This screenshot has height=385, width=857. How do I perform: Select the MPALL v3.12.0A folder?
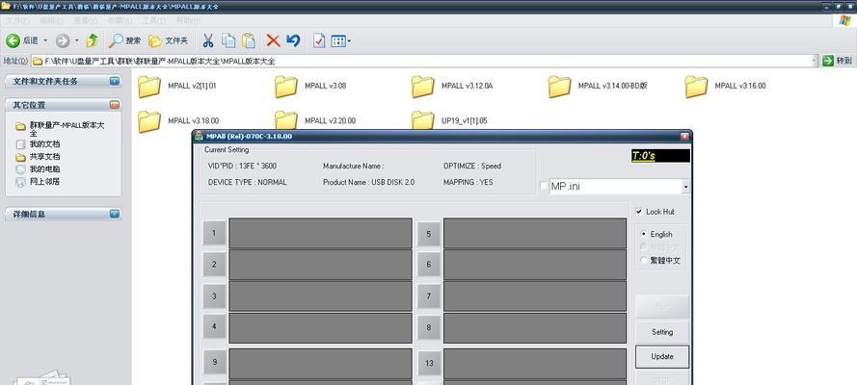pos(451,87)
